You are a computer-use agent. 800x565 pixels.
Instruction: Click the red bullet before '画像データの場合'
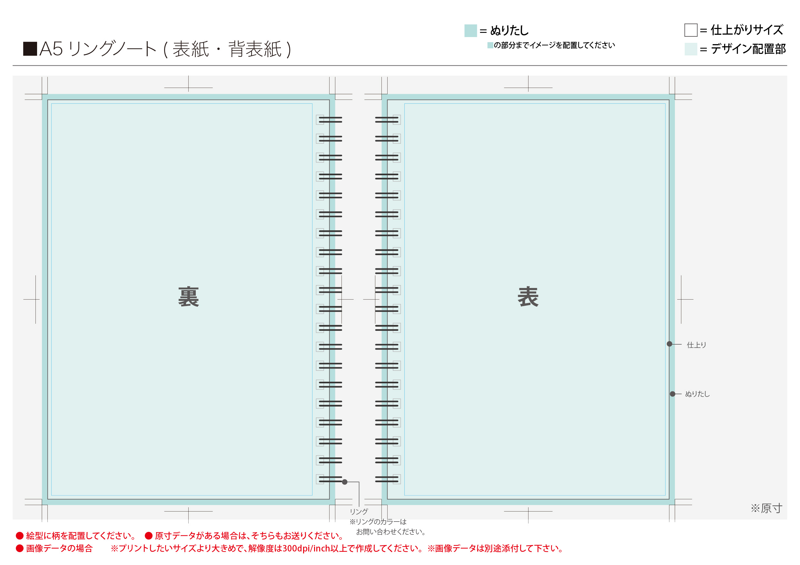coord(20,548)
